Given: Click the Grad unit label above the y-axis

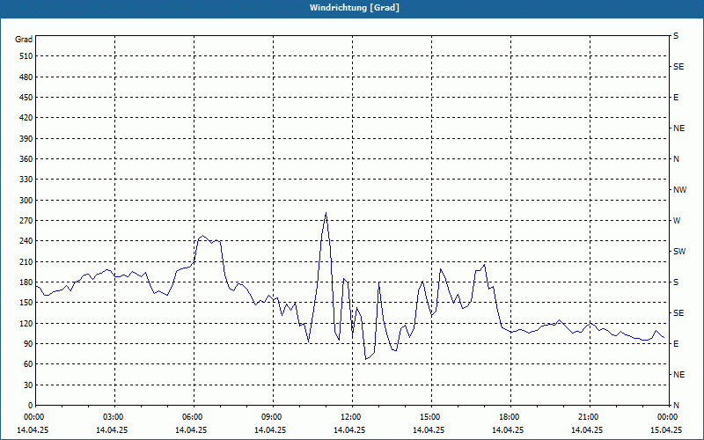Looking at the screenshot, I should pos(24,40).
